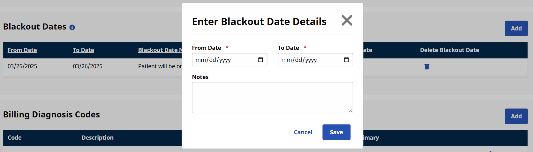The image size is (533, 152).
Task: Delete the 03/25/2025 blackout date via trash icon
Action: click(x=427, y=66)
